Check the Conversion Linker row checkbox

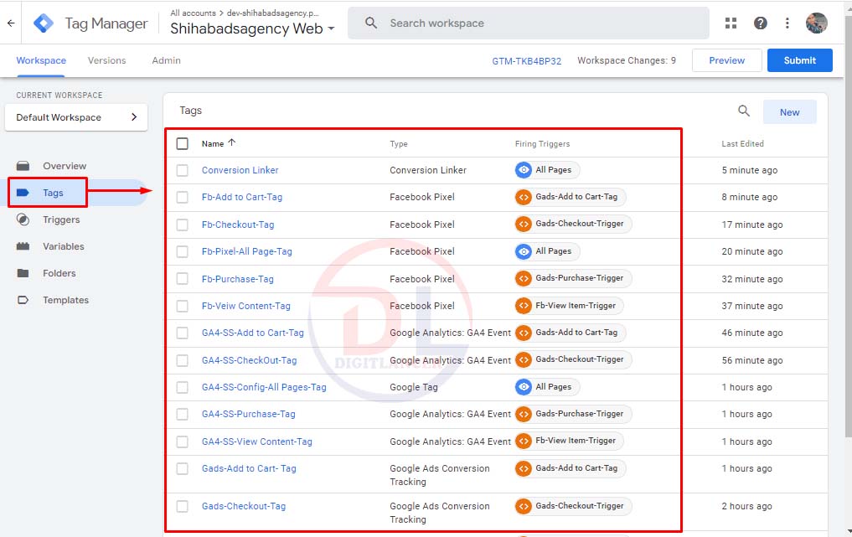(183, 170)
